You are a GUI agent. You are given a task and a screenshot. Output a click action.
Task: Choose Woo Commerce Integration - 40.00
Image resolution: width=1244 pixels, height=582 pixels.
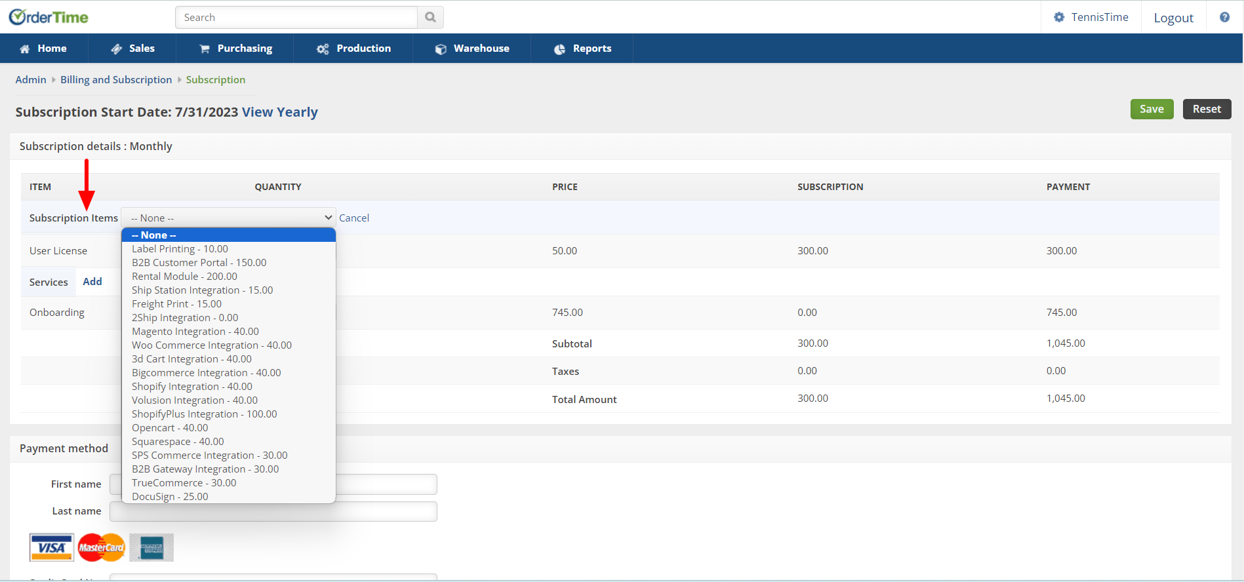229,345
